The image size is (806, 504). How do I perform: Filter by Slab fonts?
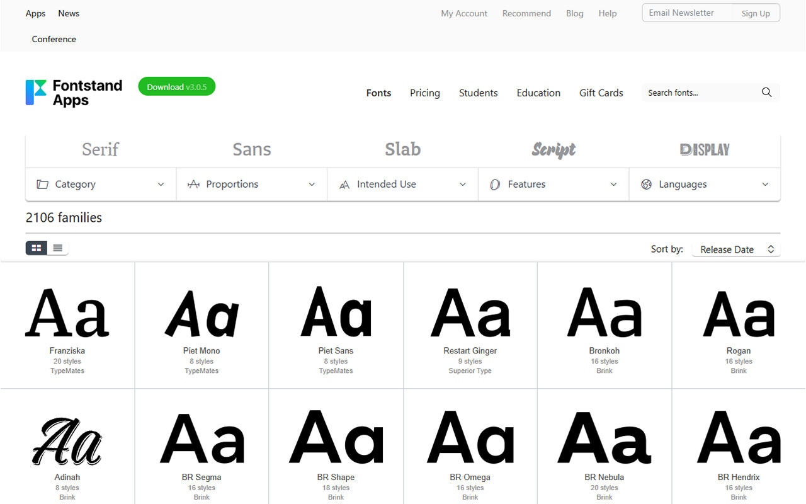click(403, 150)
